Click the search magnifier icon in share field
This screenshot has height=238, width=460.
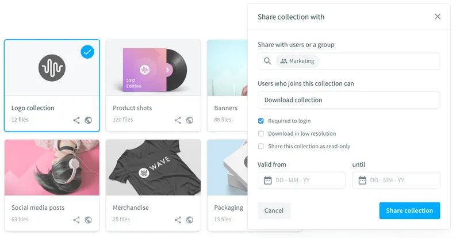click(x=267, y=61)
